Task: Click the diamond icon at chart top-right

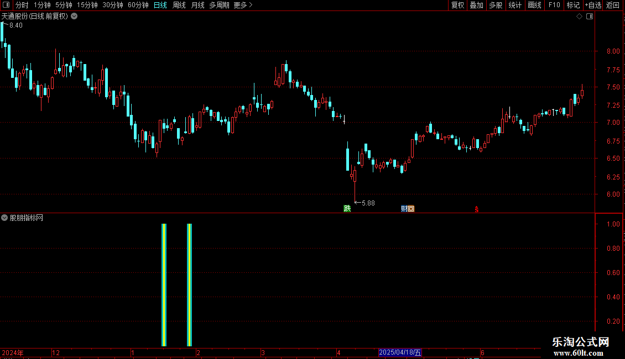Action: coord(580,17)
